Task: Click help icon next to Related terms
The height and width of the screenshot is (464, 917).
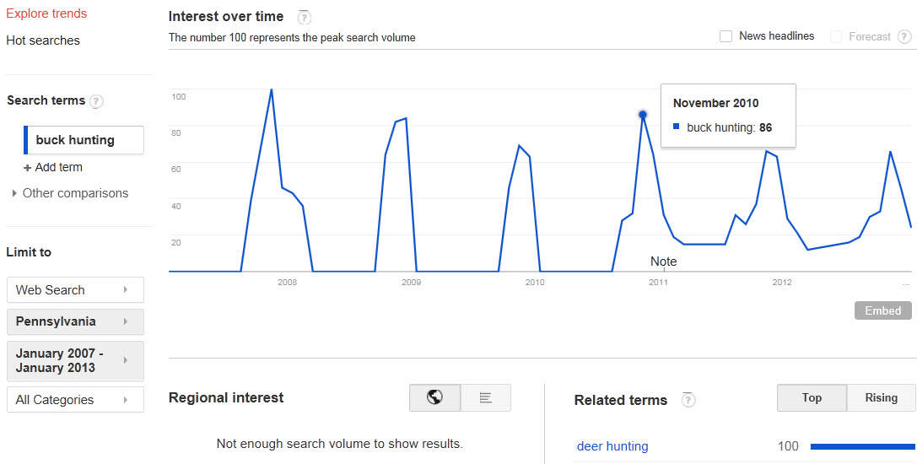Action: tap(689, 400)
